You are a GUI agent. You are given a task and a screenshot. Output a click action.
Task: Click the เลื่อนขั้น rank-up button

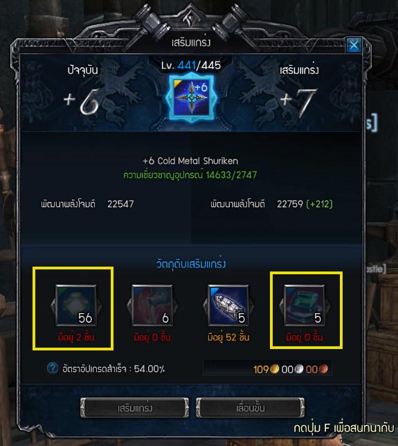tap(250, 408)
